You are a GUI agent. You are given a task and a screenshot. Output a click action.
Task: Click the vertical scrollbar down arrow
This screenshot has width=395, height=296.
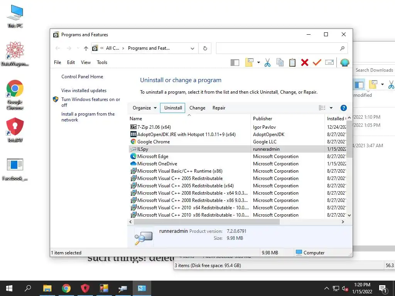point(349,215)
